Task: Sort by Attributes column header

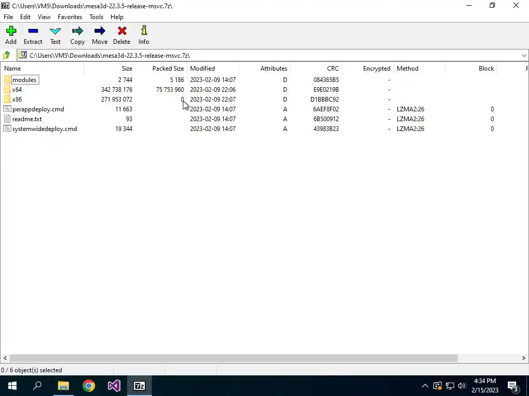Action: (264, 69)
